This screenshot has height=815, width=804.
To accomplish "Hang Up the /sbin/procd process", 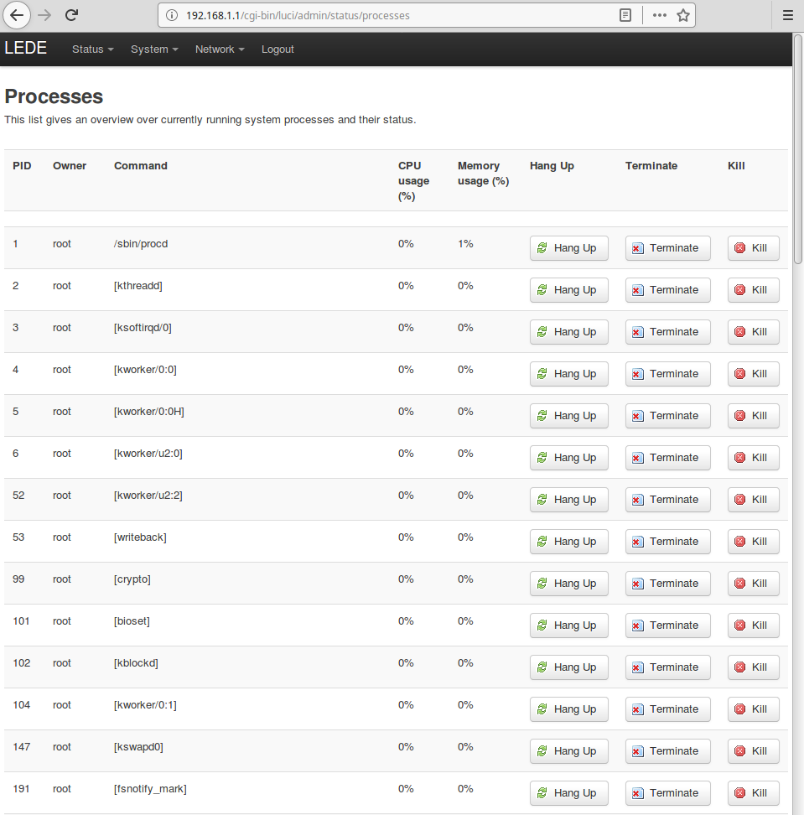I will tap(568, 248).
